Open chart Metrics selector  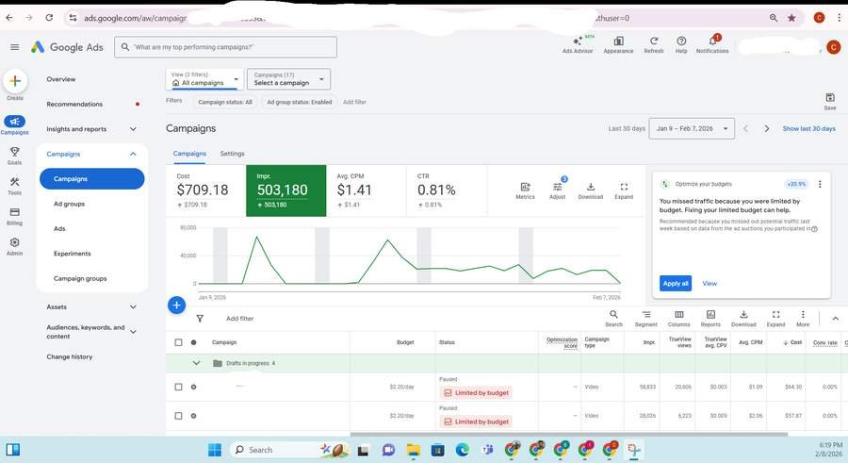(525, 190)
